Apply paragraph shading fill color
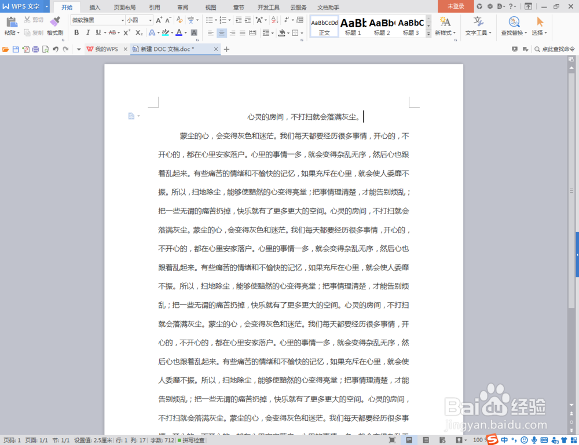 (x=282, y=33)
